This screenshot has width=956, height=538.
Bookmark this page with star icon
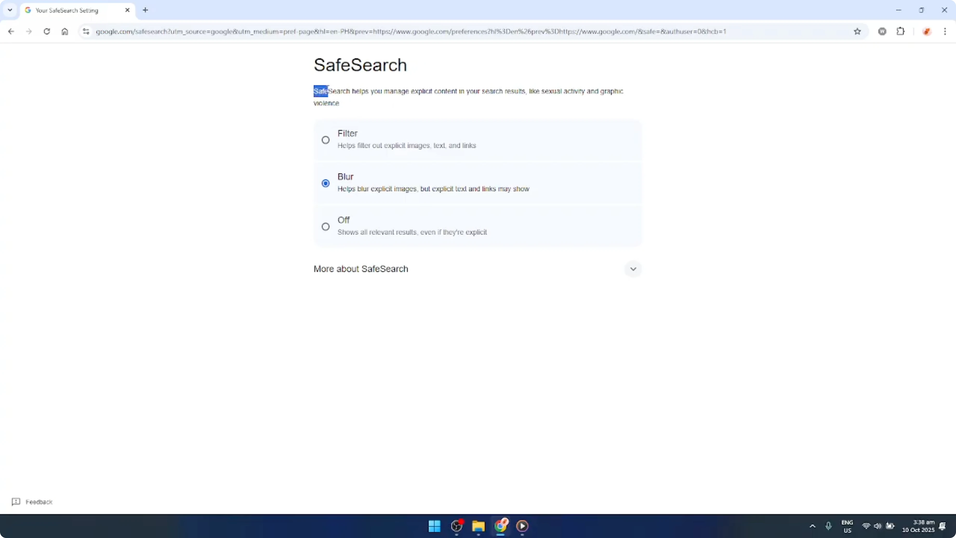click(857, 31)
